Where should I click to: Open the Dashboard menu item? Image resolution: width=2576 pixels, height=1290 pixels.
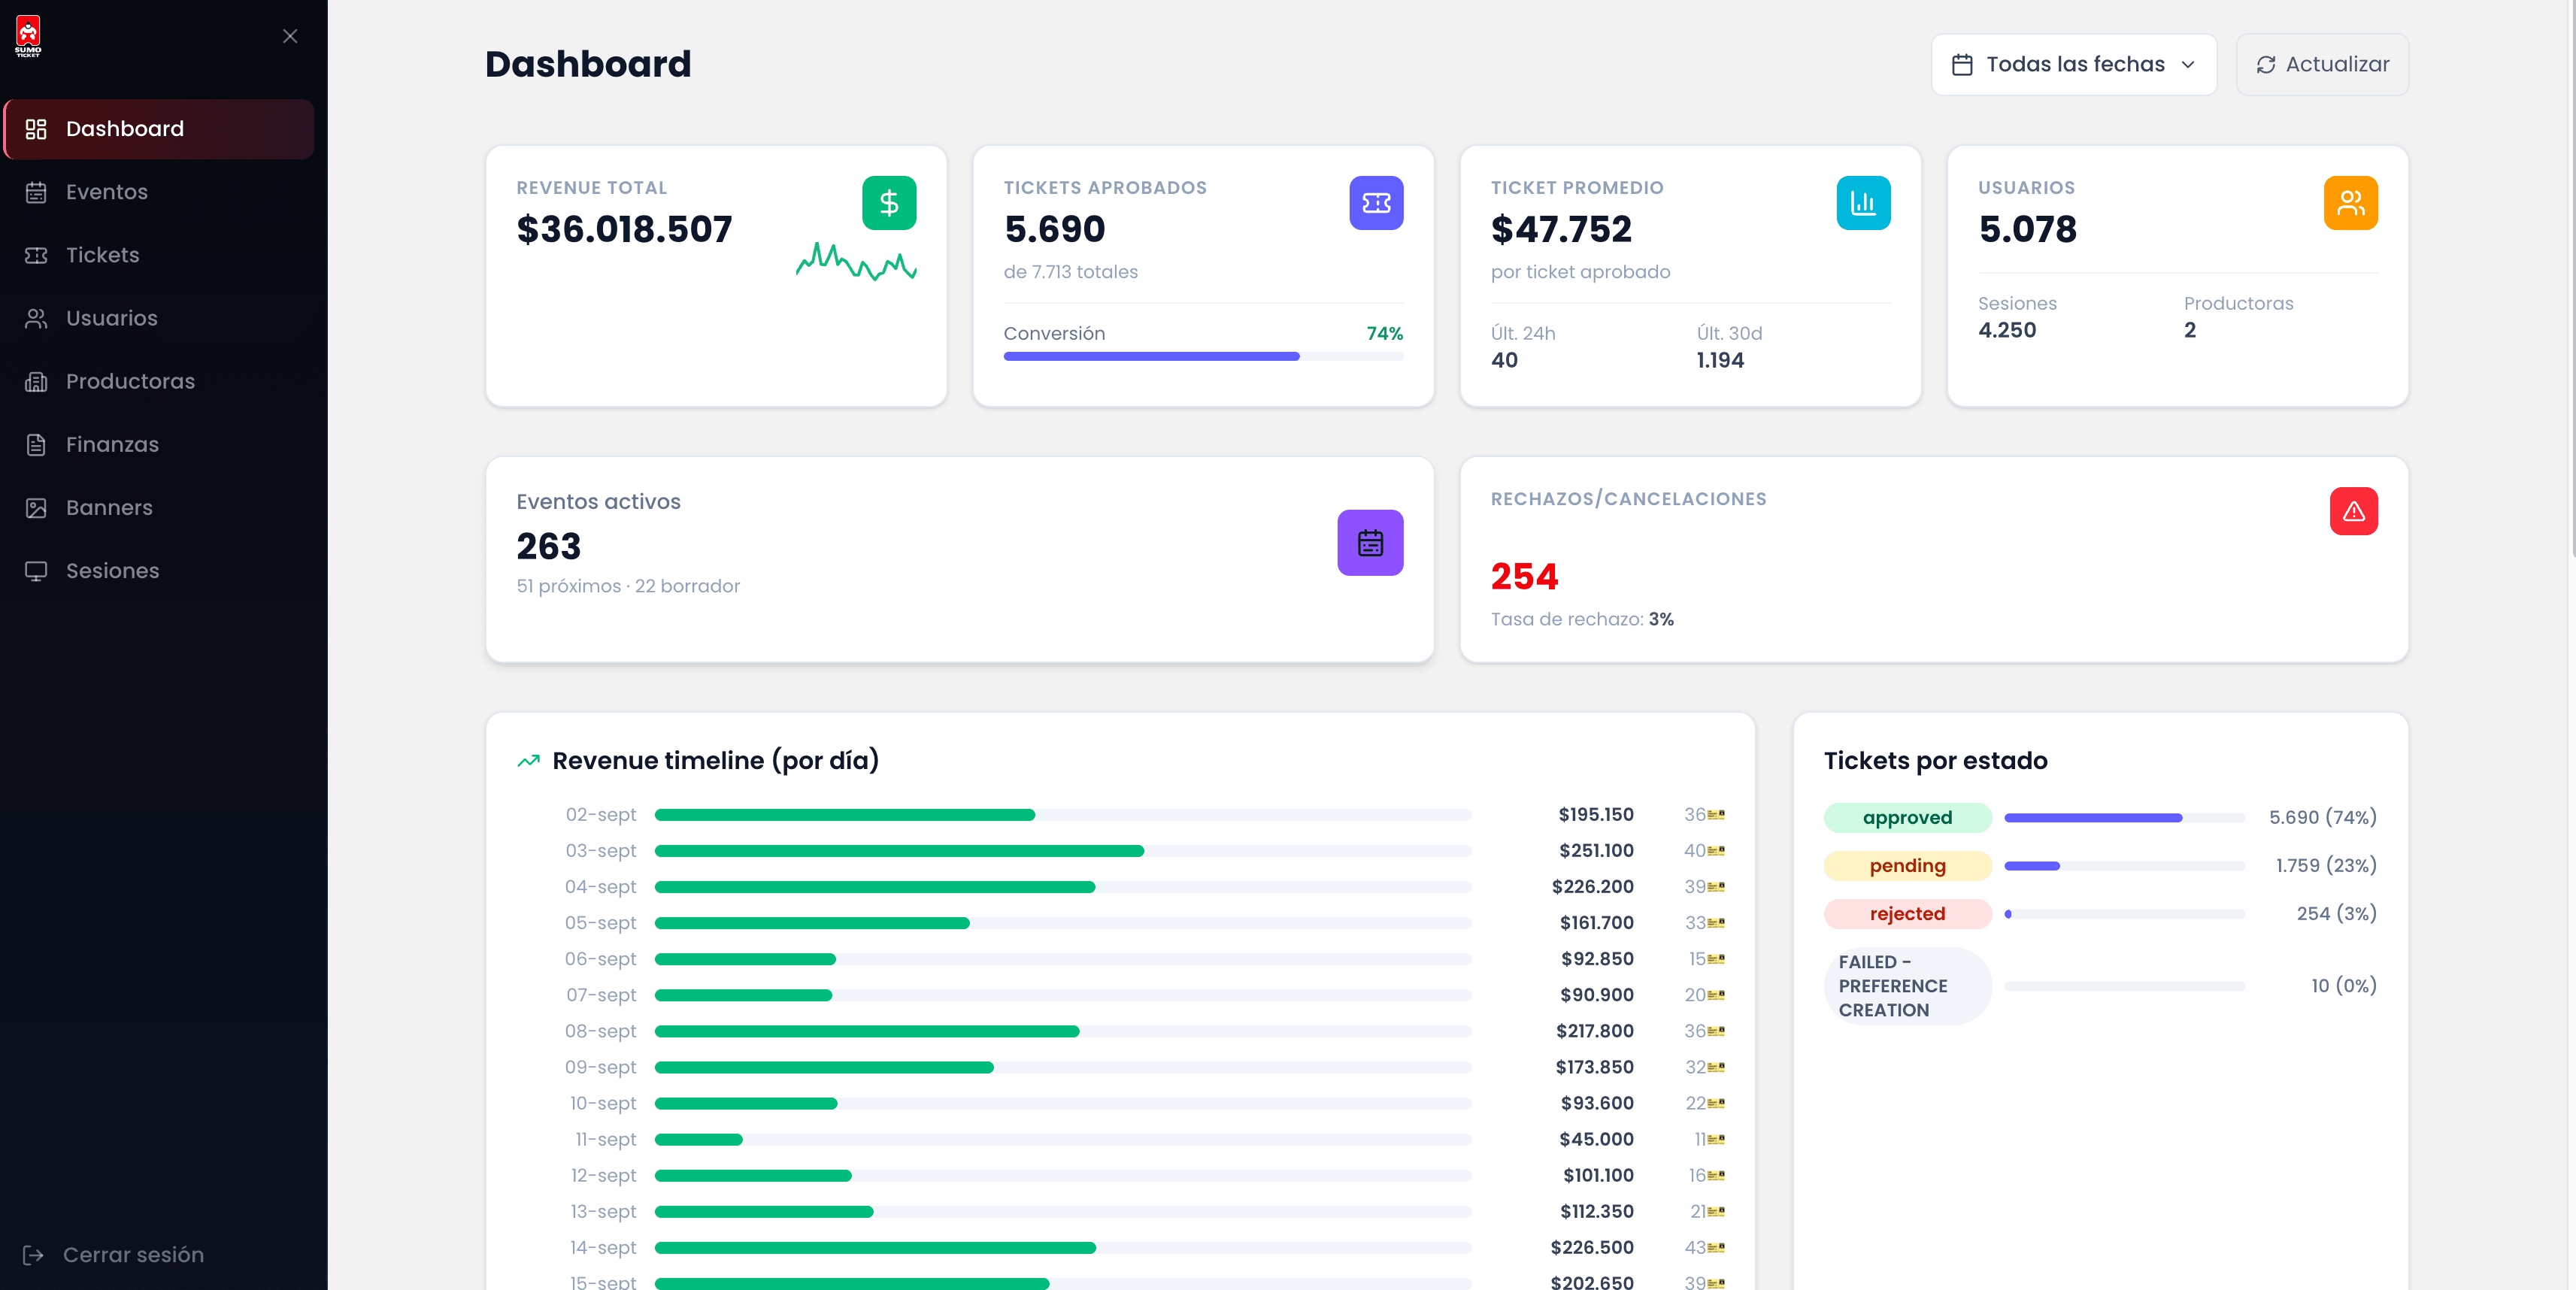click(x=159, y=129)
